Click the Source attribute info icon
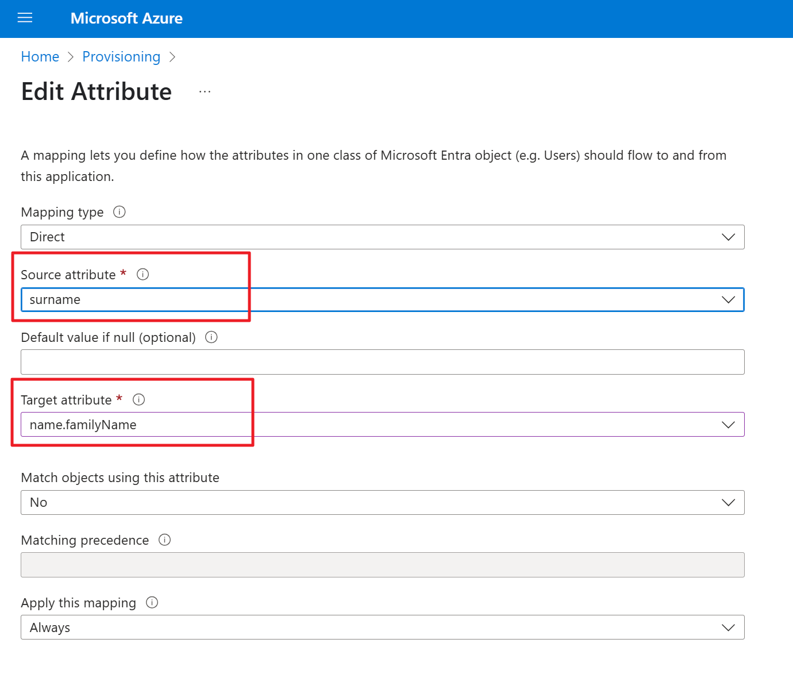This screenshot has width=793, height=674. coord(143,275)
